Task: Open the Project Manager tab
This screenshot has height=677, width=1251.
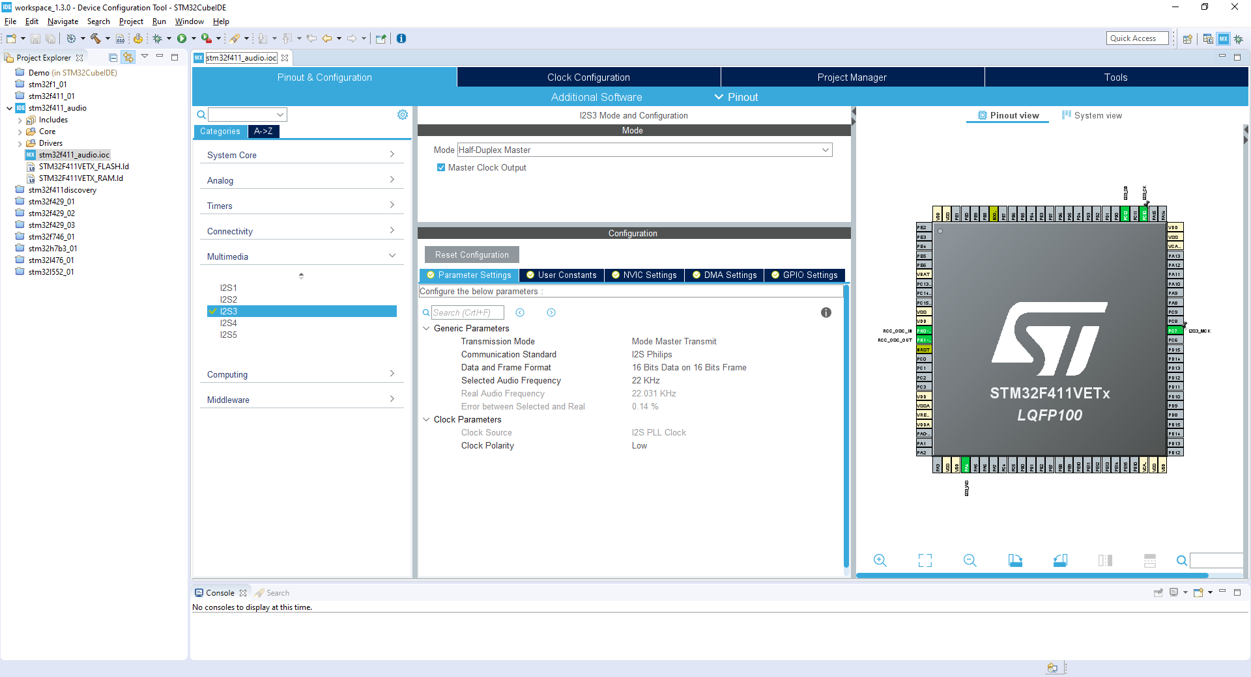Action: tap(852, 77)
